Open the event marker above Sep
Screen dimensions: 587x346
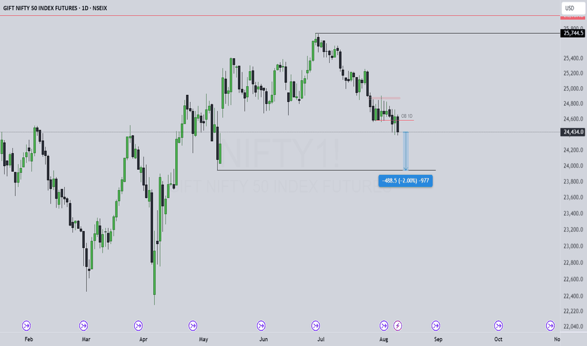tap(436, 326)
